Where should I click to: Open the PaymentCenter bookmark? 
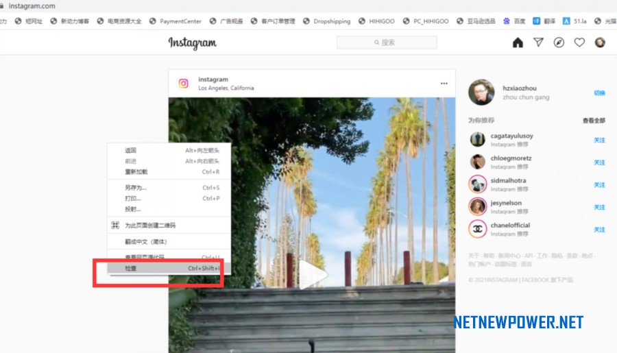pyautogui.click(x=175, y=21)
